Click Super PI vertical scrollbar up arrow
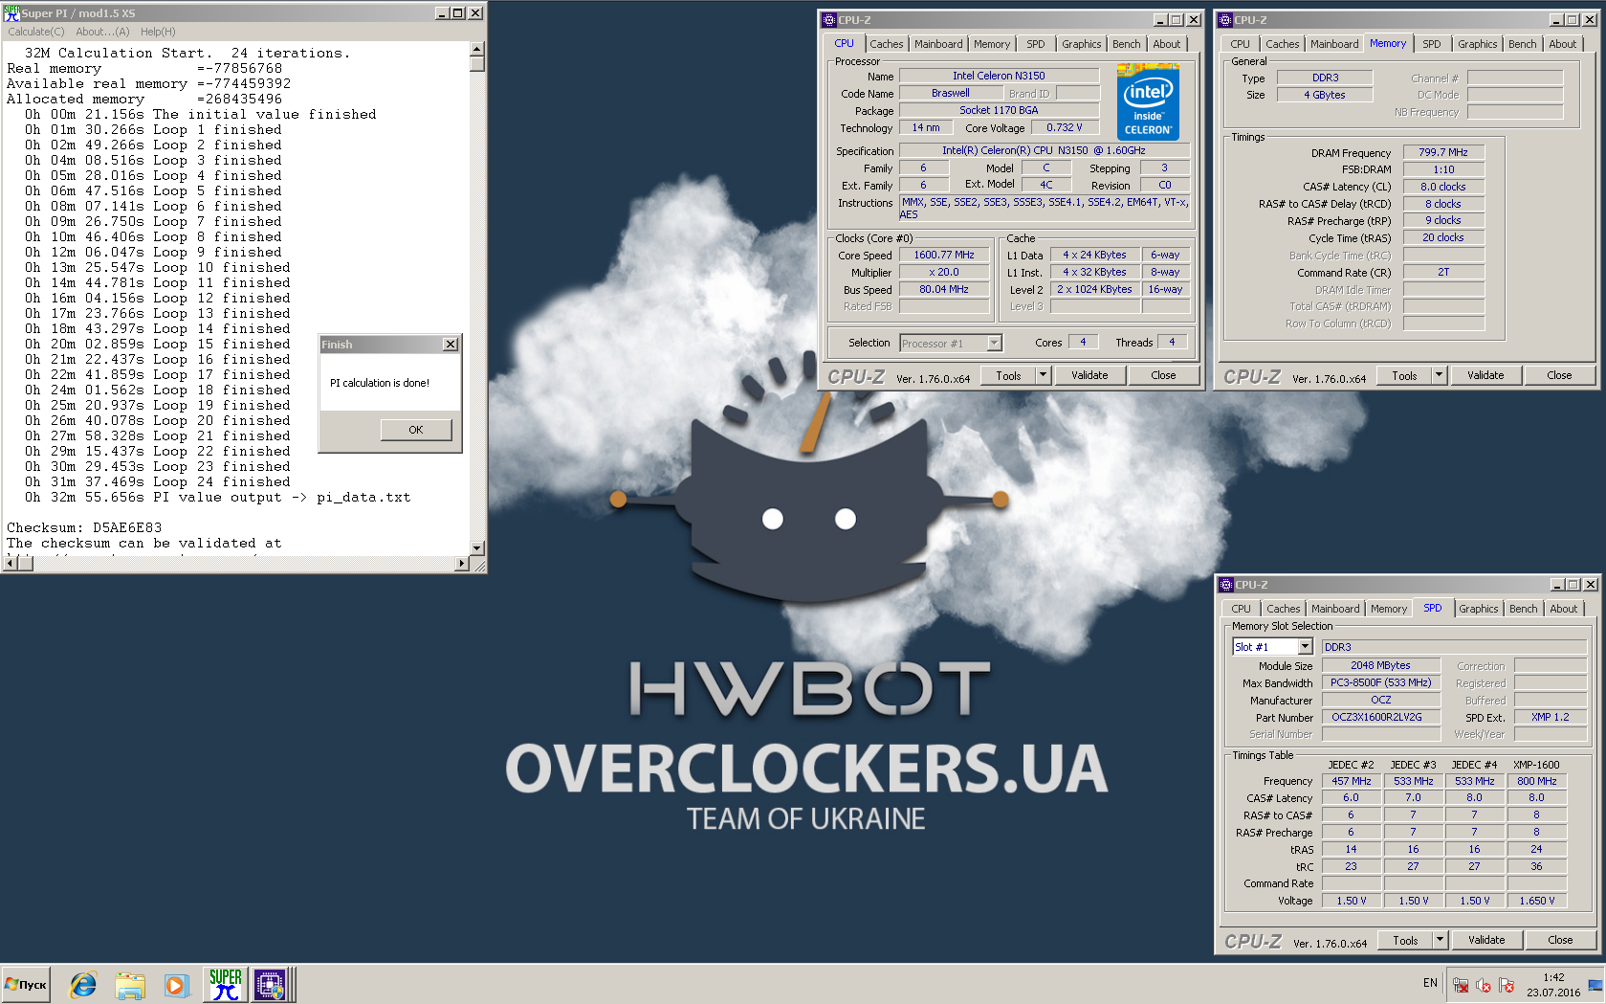 coord(476,49)
